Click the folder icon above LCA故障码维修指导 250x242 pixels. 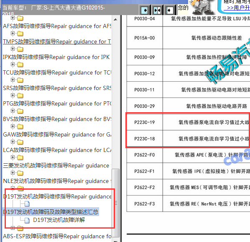(20, 142)
